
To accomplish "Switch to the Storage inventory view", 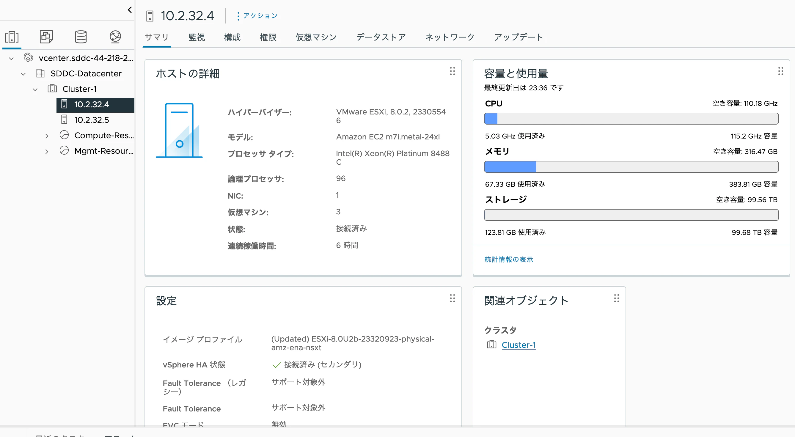I will (81, 37).
